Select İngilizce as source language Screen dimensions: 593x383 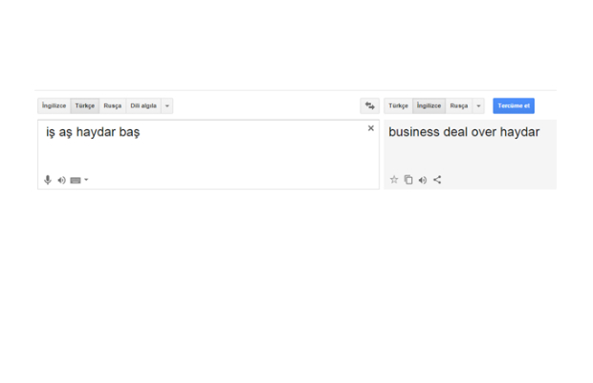pos(55,106)
